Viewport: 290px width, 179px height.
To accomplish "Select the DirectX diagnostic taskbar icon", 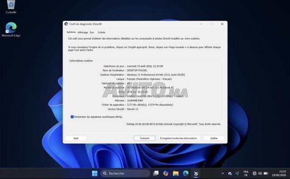I will pyautogui.click(x=196, y=173).
